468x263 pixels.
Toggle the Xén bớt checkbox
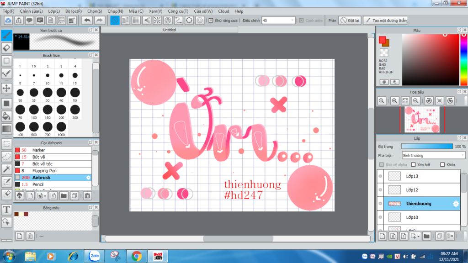[413, 164]
